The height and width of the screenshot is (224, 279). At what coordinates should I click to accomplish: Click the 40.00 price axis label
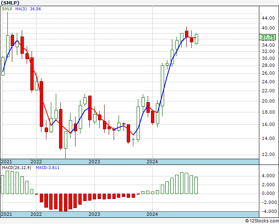(x=268, y=28)
